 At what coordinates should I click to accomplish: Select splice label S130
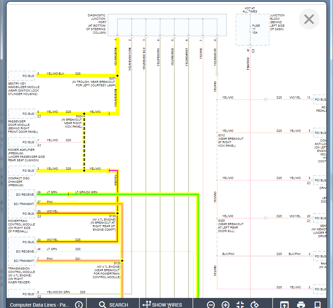click(x=112, y=216)
